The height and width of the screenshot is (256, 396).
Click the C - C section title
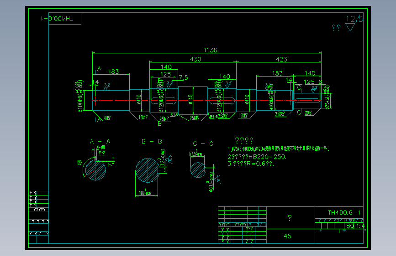pos(203,143)
